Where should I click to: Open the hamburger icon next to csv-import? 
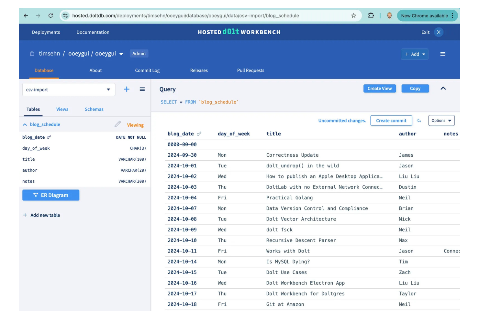pos(142,89)
